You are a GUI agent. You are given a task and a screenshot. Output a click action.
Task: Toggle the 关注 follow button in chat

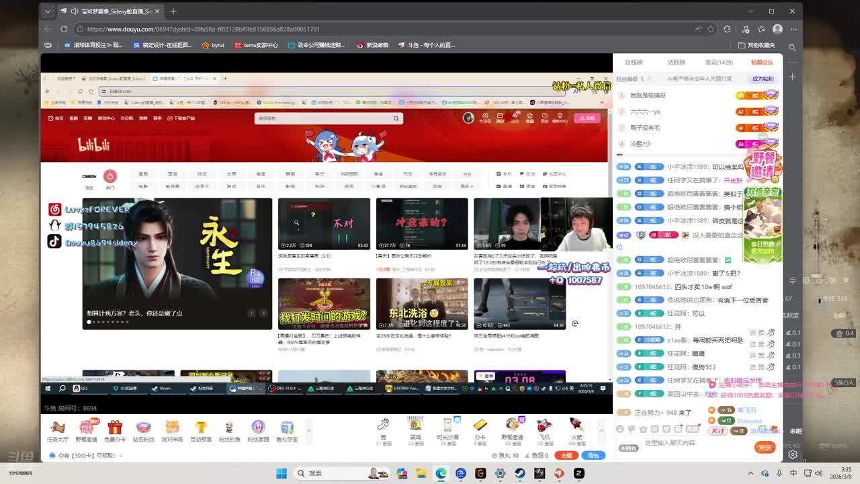pos(718,431)
